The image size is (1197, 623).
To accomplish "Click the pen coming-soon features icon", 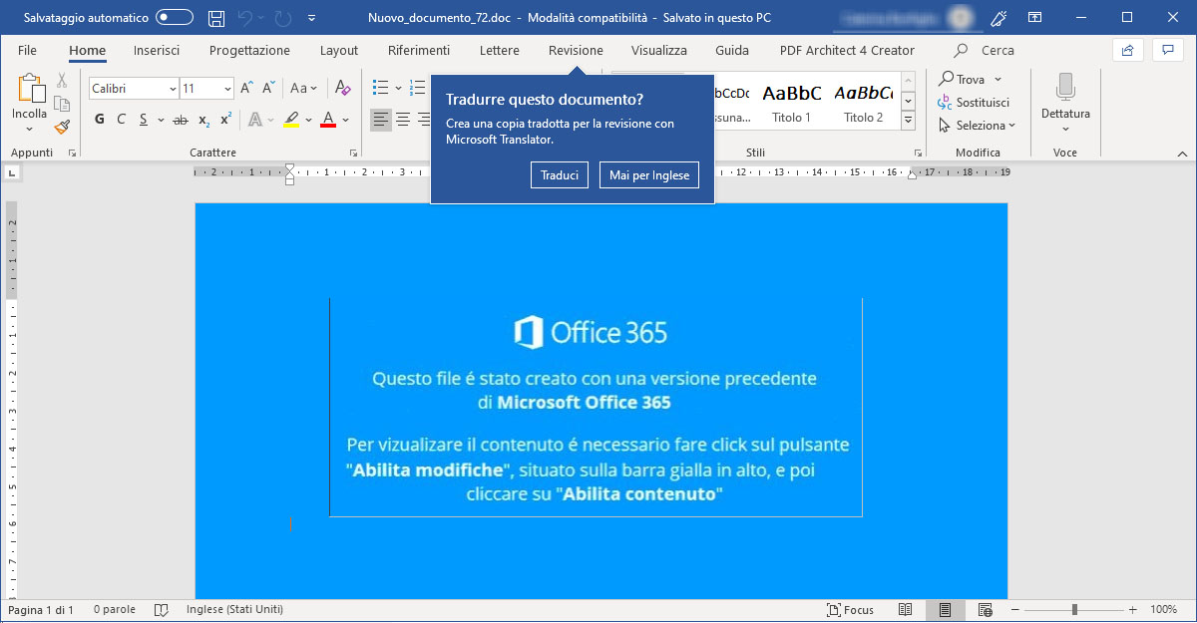I will [999, 18].
